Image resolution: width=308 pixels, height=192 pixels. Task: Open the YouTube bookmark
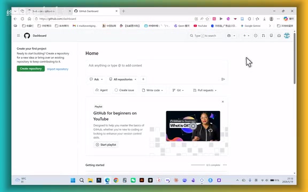pos(200,26)
